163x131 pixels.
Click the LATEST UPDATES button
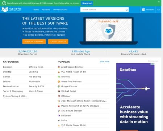[58, 41]
